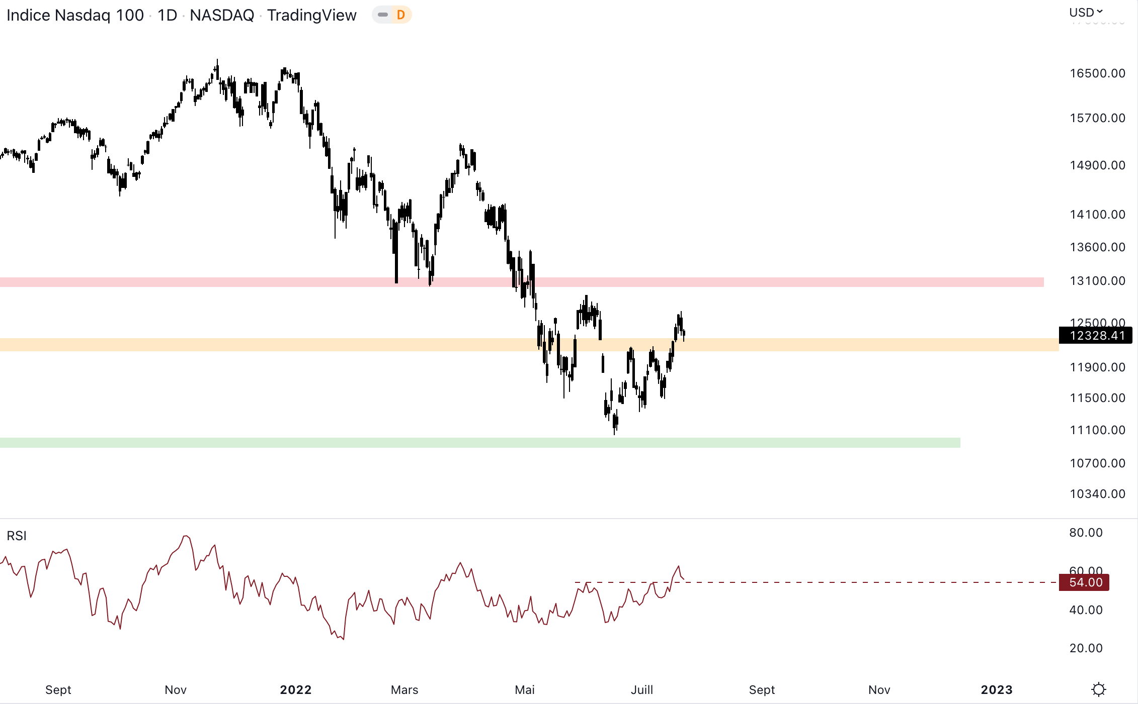Image resolution: width=1138 pixels, height=704 pixels.
Task: Open chart settings via the gear icon
Action: pyautogui.click(x=1098, y=689)
